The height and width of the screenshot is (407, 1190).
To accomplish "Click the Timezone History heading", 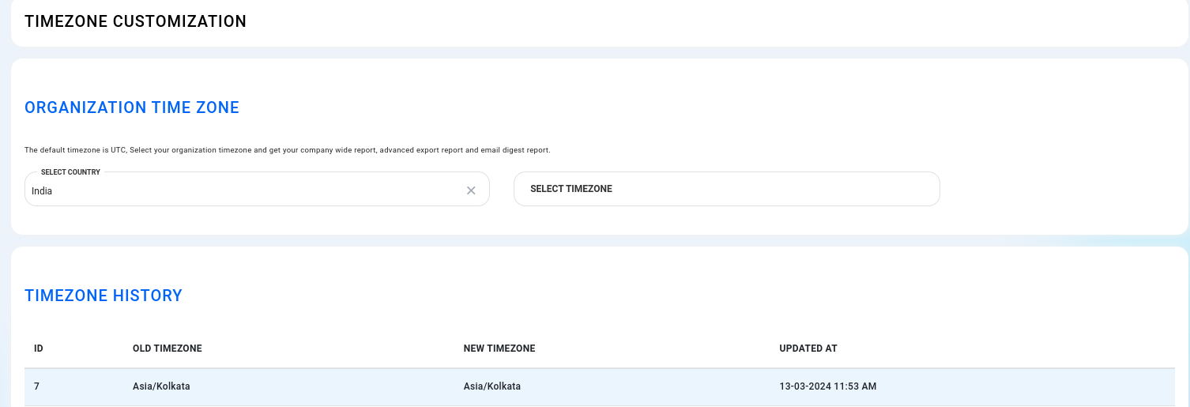I will (x=104, y=296).
